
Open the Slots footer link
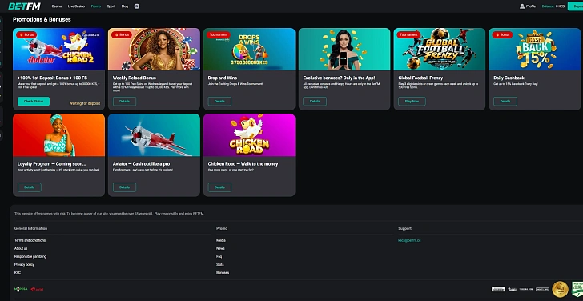[x=220, y=265]
